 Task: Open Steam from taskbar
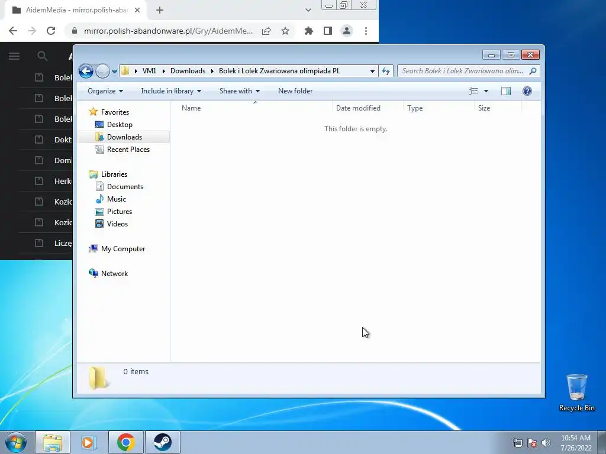point(162,442)
